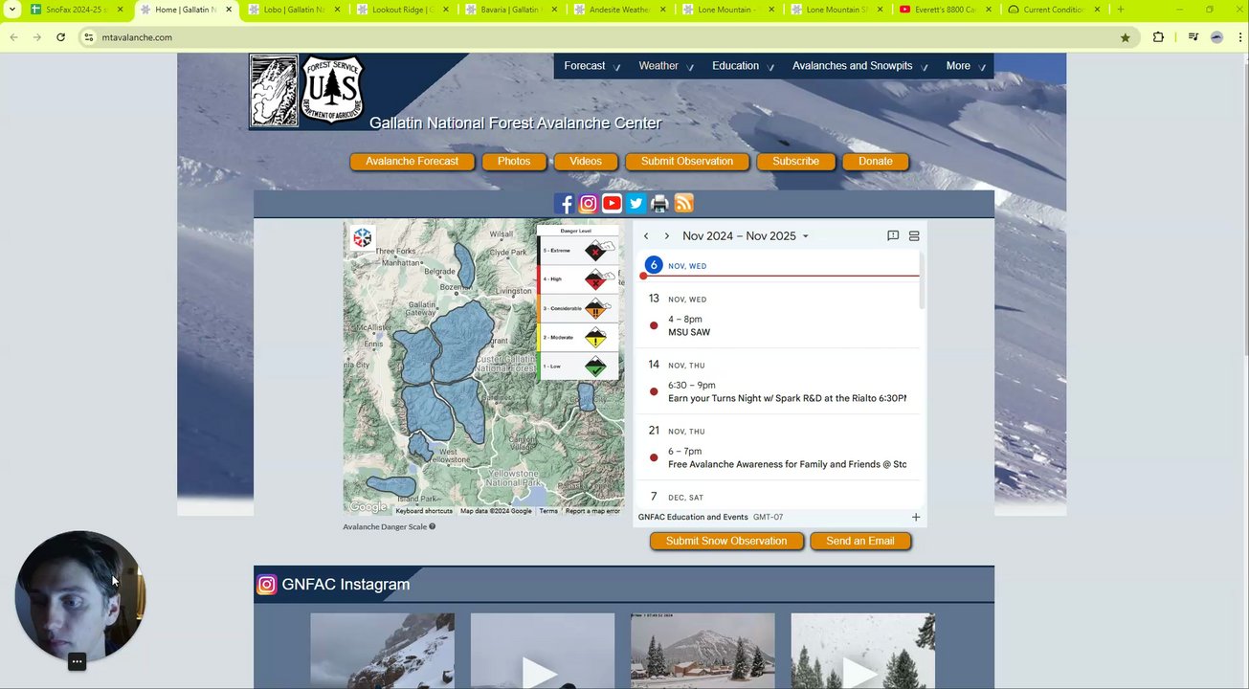Click Report a map error link
1249x689 pixels.
[x=592, y=511]
